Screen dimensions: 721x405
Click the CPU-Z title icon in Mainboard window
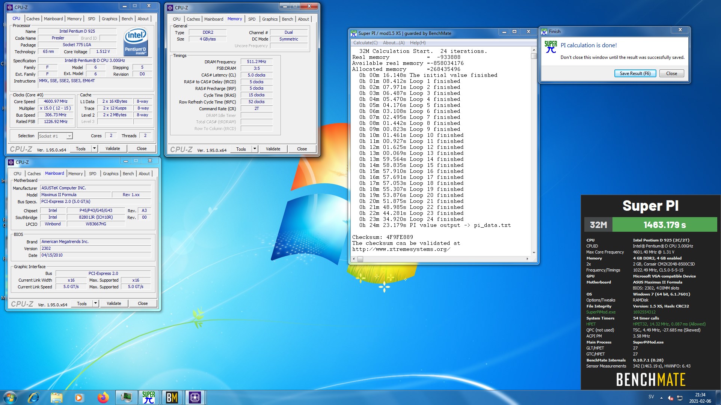click(11, 162)
